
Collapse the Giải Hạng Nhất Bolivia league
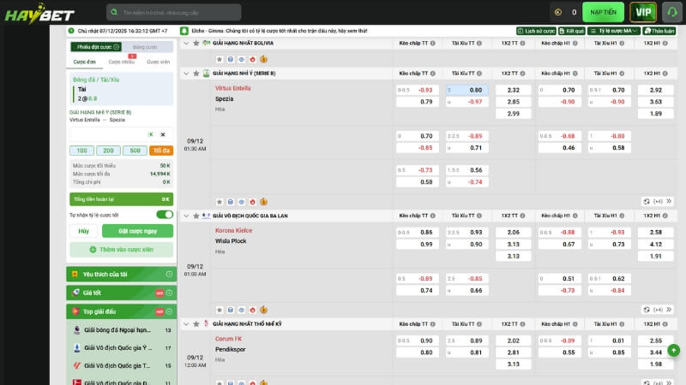[x=186, y=43]
